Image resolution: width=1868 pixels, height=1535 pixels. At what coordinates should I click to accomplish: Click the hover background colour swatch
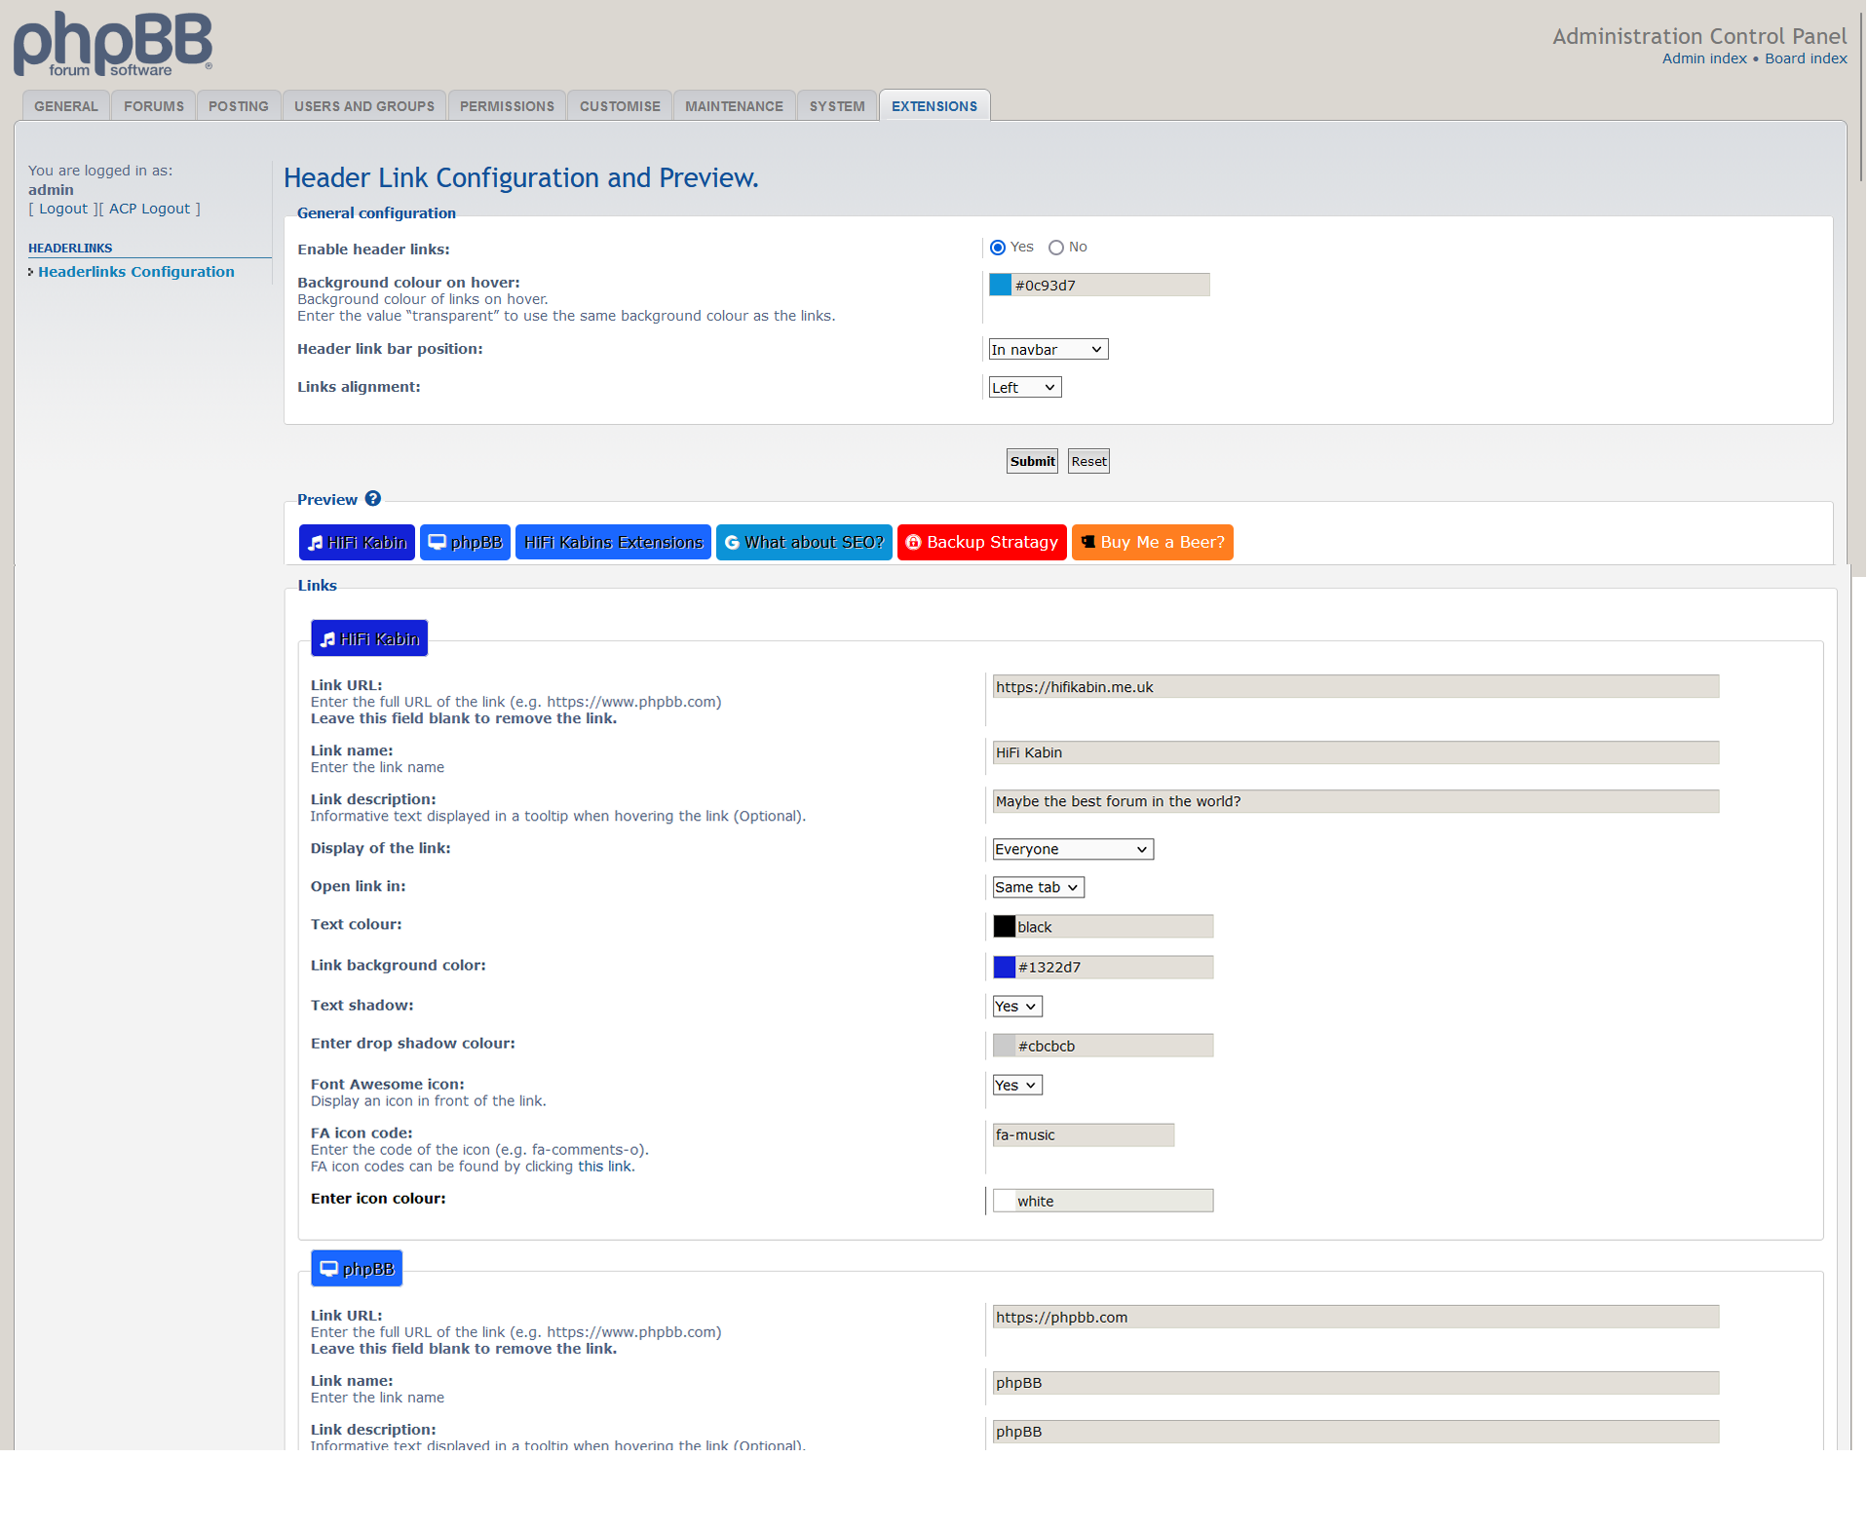[1001, 285]
